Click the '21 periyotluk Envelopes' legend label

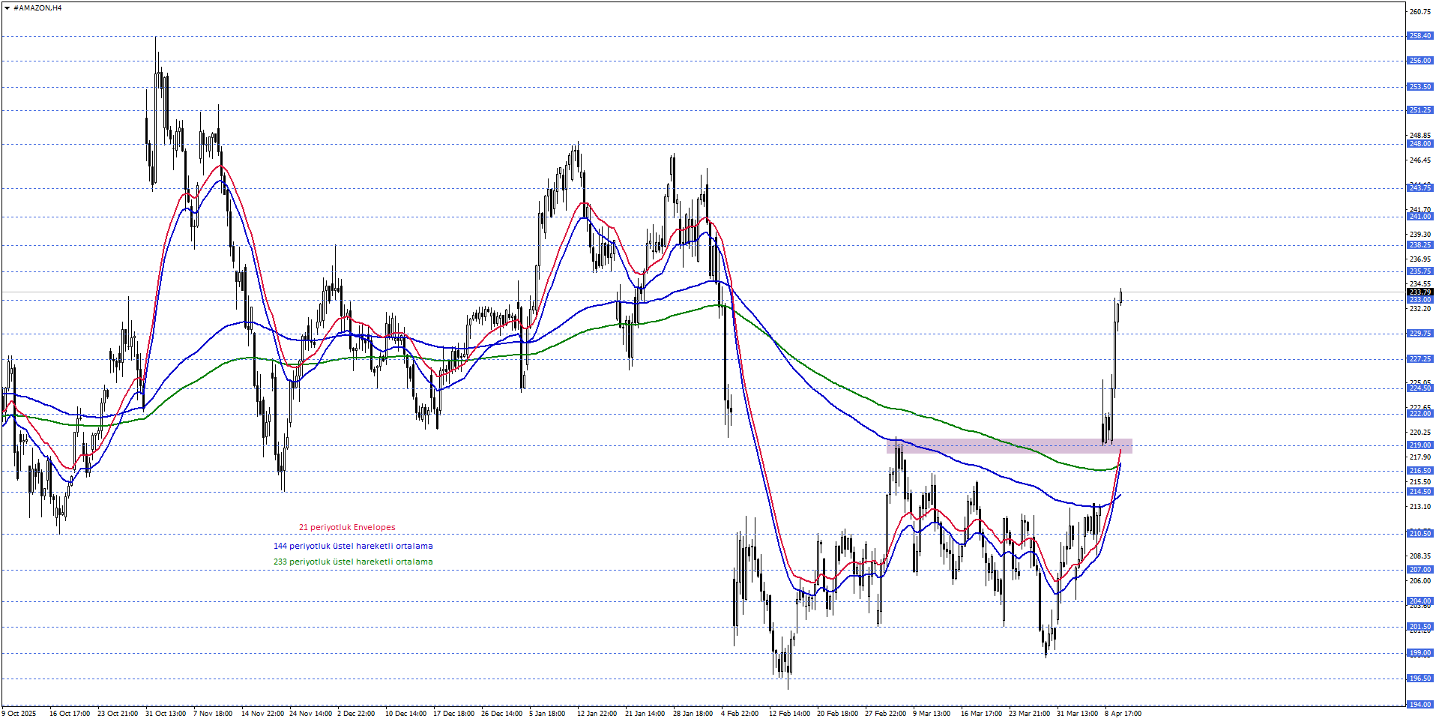click(x=347, y=528)
